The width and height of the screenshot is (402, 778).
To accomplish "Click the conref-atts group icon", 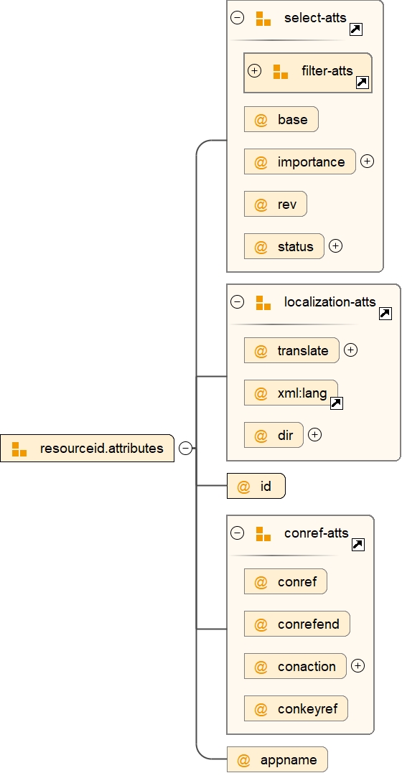I will point(263,534).
